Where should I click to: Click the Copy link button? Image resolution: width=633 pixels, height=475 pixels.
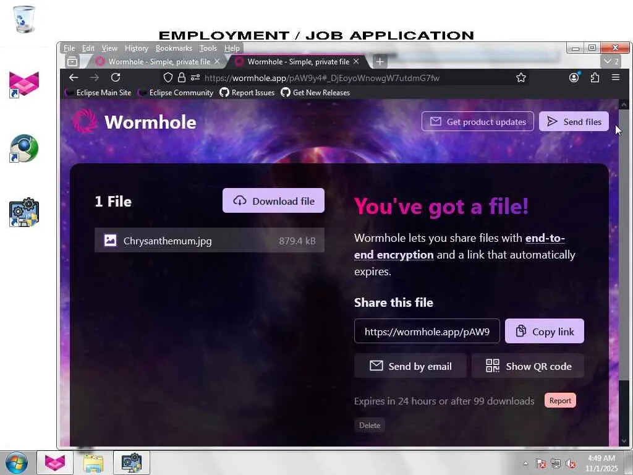(x=544, y=332)
